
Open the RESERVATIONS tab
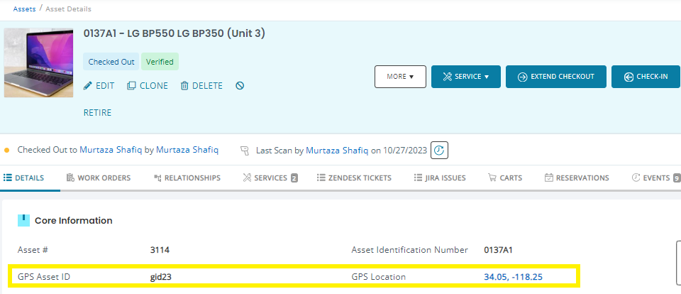576,178
